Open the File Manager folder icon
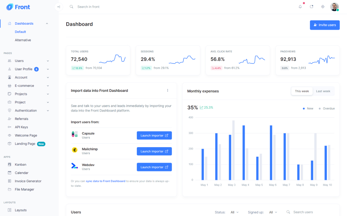Viewport: 347px width, 216px height. [x=10, y=189]
